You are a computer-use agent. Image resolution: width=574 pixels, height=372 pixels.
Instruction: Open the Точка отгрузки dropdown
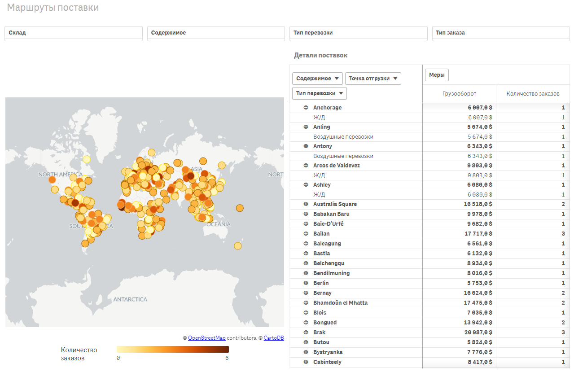pos(372,79)
